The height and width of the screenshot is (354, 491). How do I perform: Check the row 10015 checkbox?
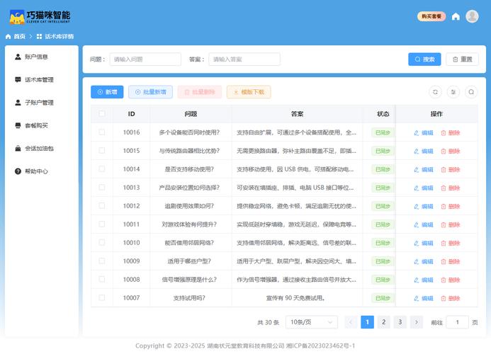point(102,151)
